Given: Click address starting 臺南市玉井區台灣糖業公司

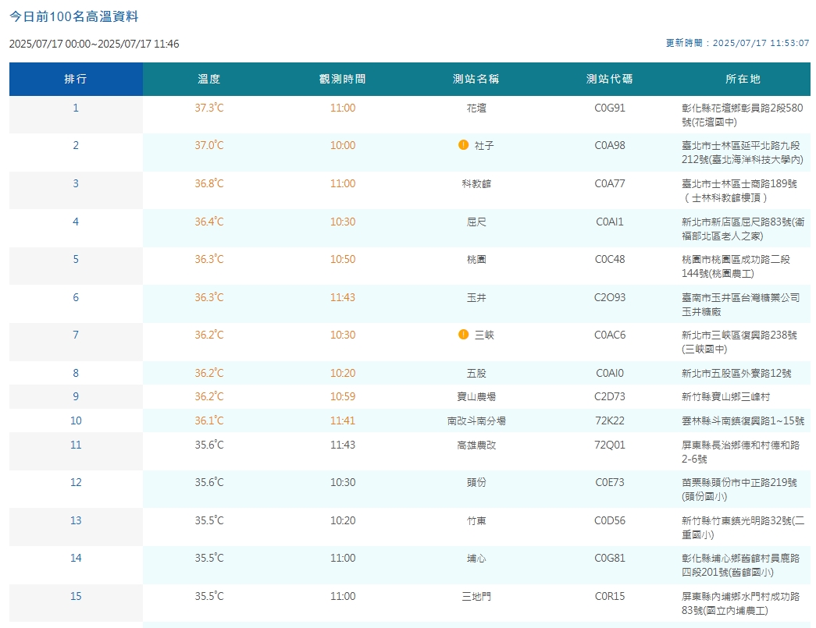Looking at the screenshot, I should click(x=740, y=305).
